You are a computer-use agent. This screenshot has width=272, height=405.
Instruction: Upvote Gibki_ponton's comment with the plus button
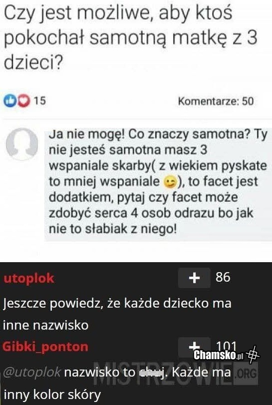coord(194,346)
